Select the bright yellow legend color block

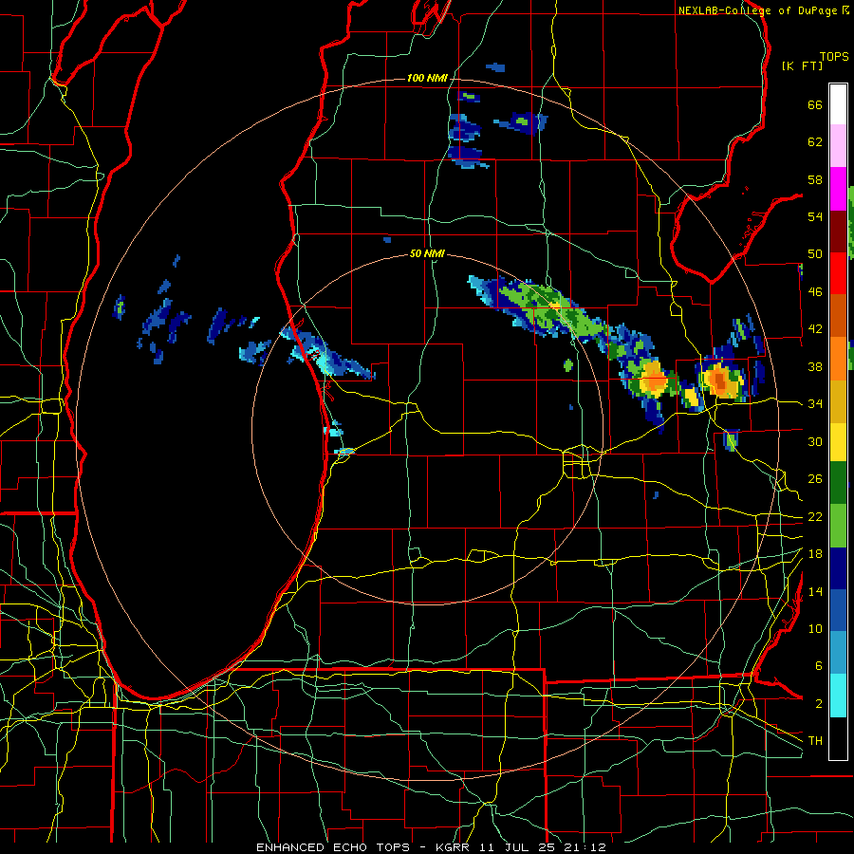pyautogui.click(x=838, y=442)
